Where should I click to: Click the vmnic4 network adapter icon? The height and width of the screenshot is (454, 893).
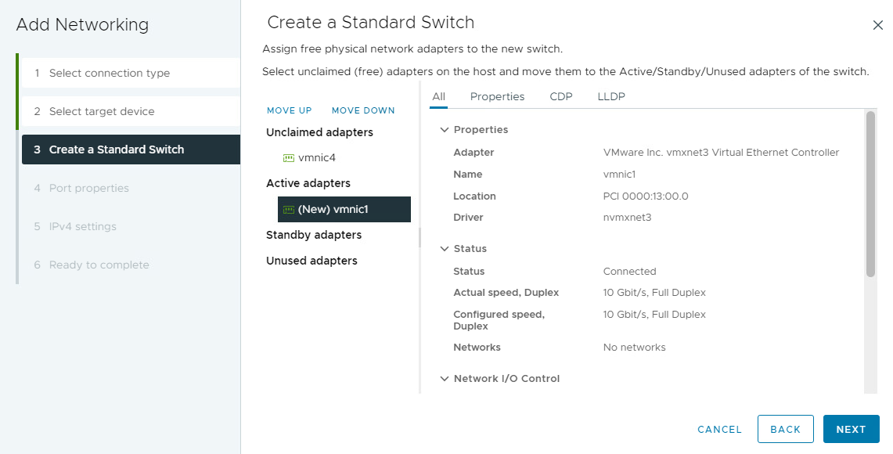coord(289,158)
